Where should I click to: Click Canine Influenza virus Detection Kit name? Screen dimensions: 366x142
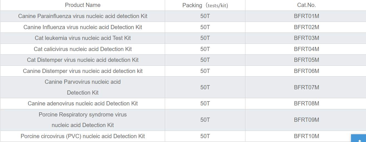[83, 27]
